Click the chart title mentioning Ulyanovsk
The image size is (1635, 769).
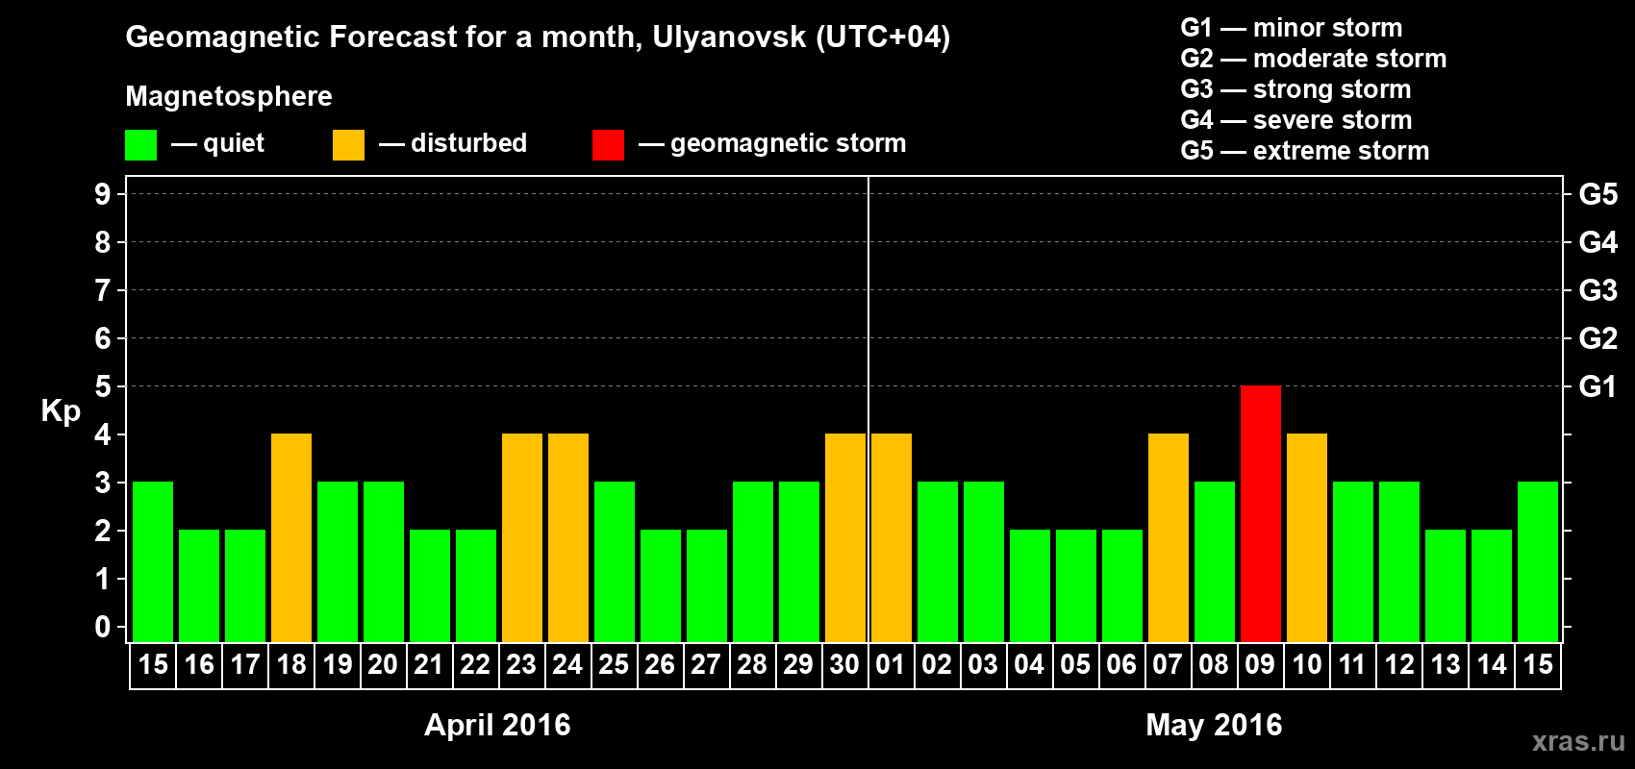(x=538, y=37)
